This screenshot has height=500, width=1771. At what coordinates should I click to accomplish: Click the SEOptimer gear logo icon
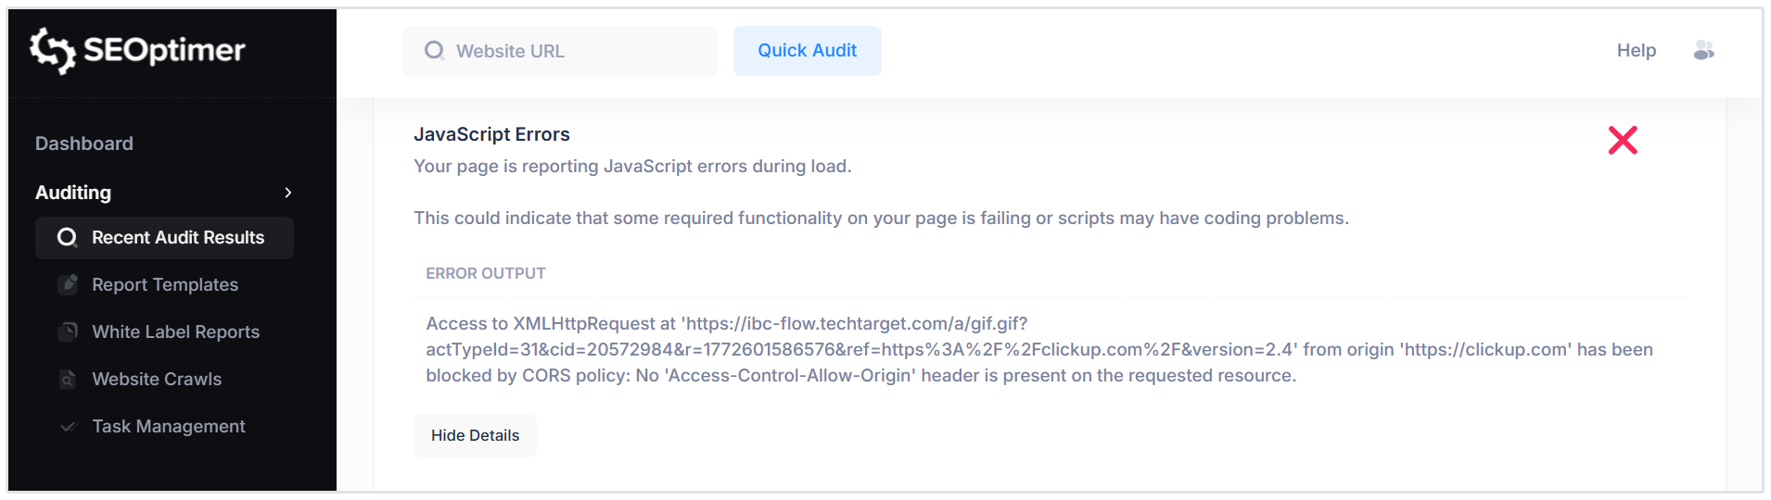(52, 50)
